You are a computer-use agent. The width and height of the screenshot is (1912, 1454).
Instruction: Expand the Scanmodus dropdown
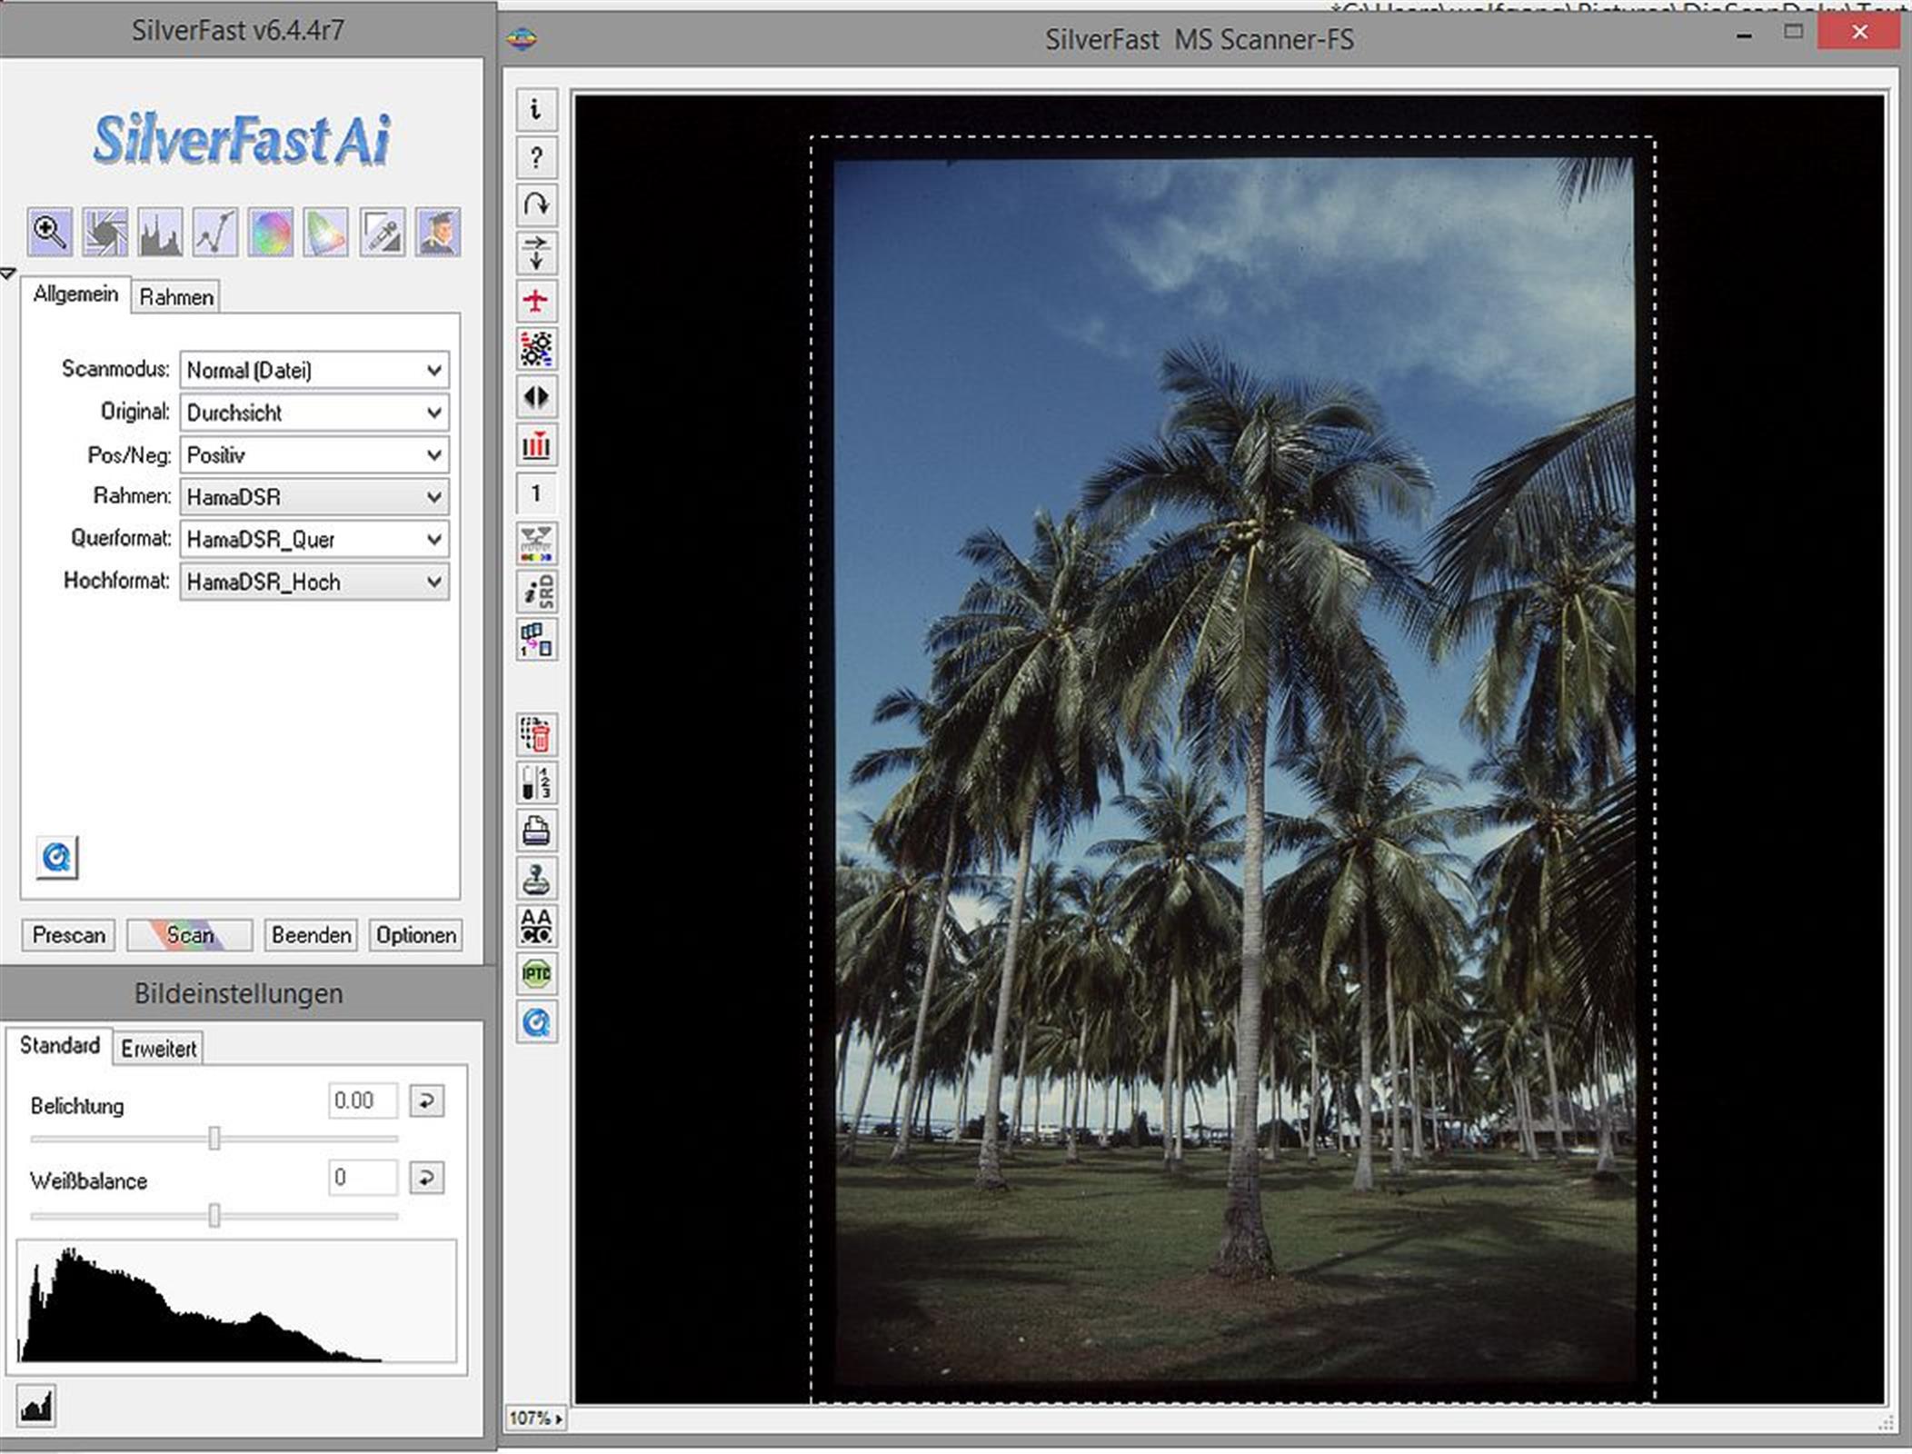click(x=314, y=370)
